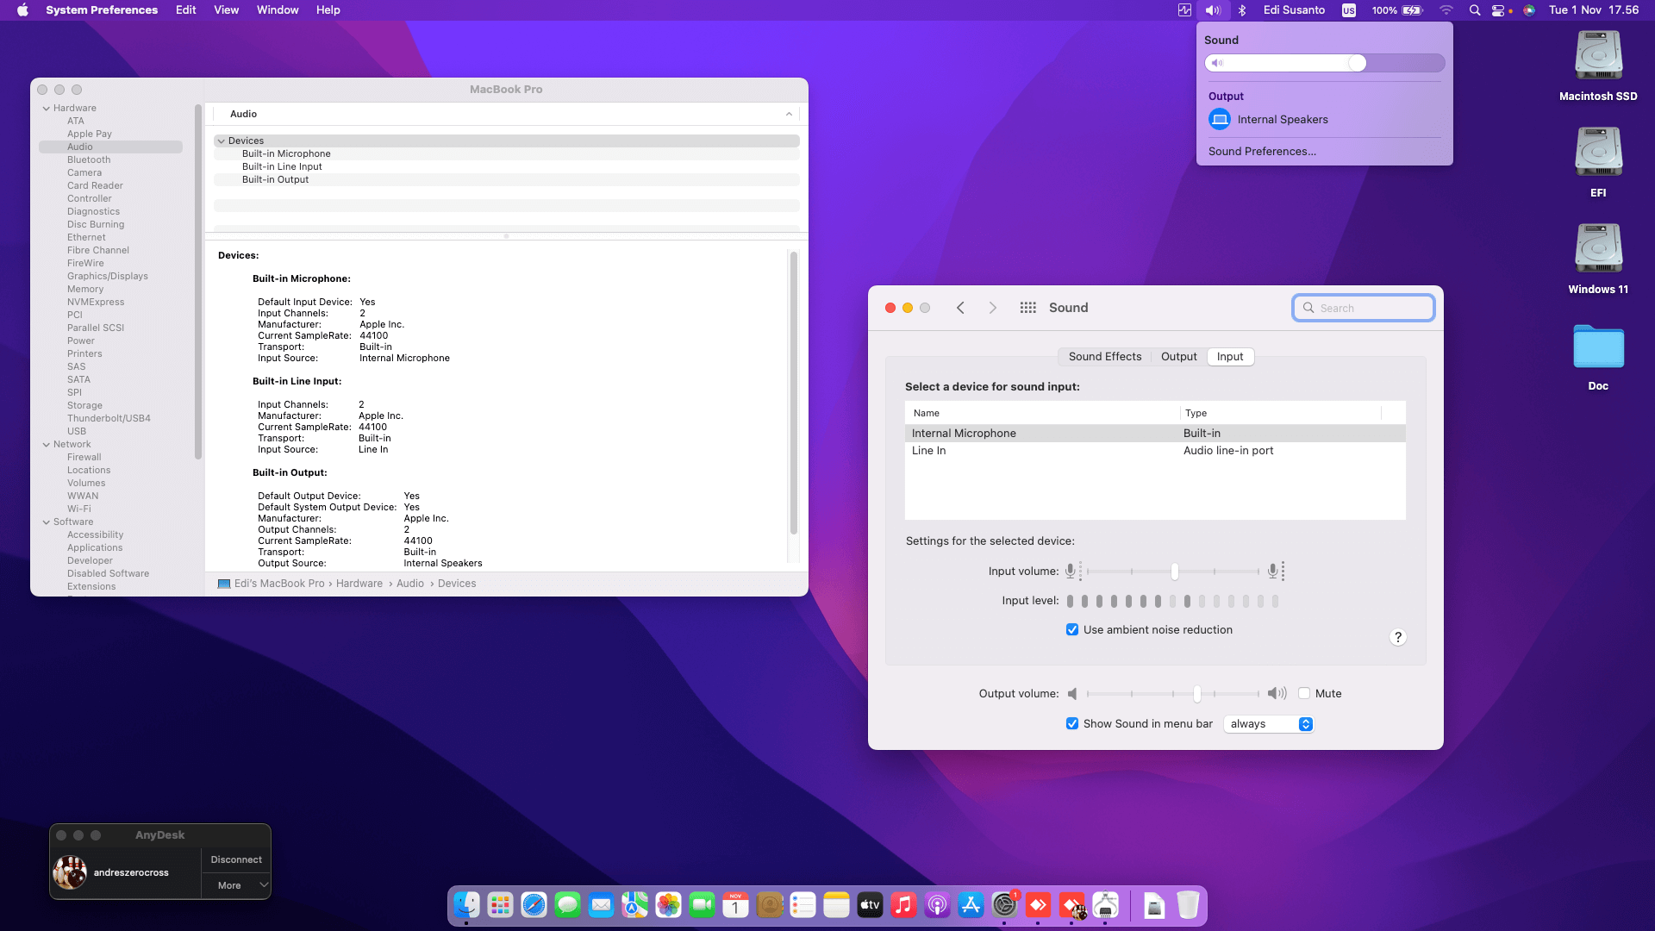Screen dimensions: 1655x931
Task: Open Spotlight search magnifier icon
Action: click(x=1475, y=10)
